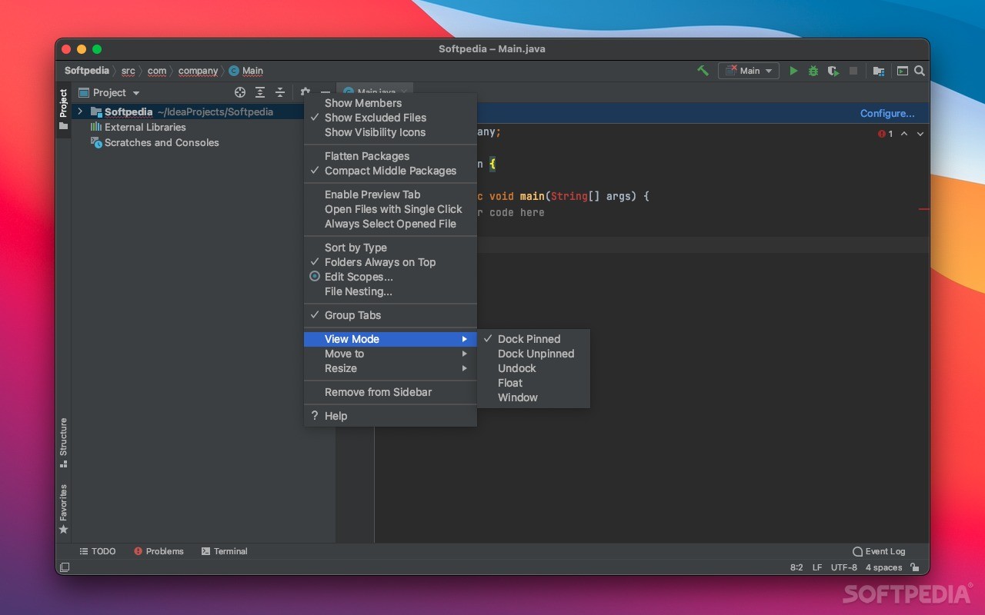Run the Main configuration with green play
The width and height of the screenshot is (985, 615).
click(x=793, y=71)
